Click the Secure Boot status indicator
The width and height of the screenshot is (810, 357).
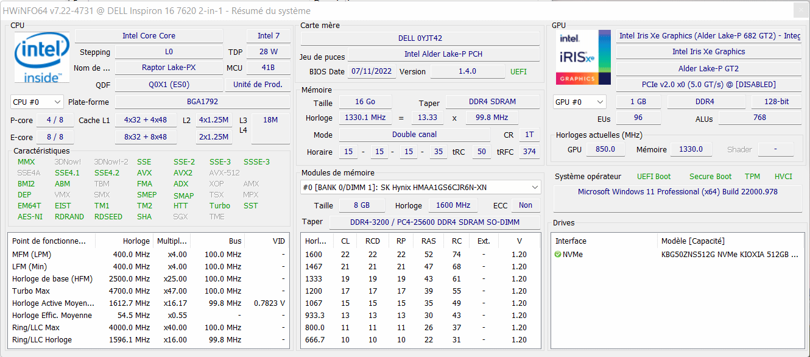pos(710,177)
